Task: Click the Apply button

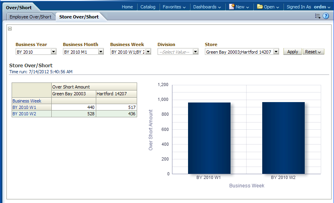Action: coord(292,52)
